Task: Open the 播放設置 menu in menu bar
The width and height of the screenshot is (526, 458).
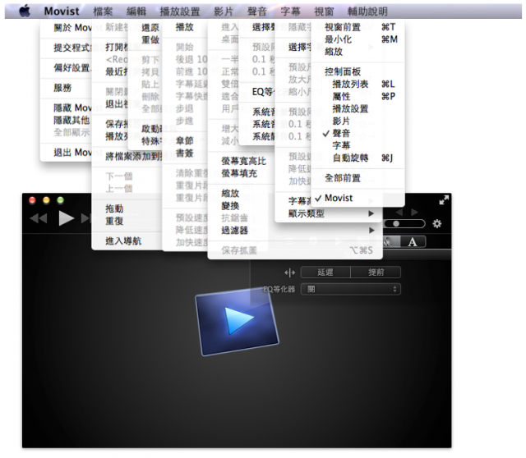Action: click(x=180, y=11)
